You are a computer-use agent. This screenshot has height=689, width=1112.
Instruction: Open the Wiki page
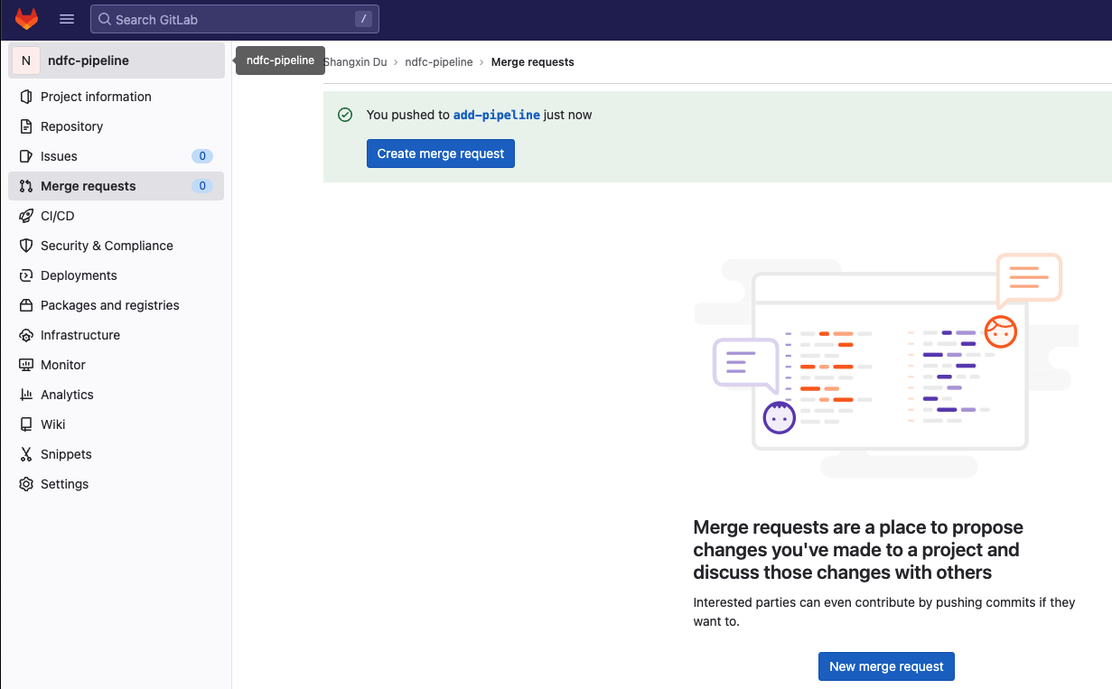116,424
